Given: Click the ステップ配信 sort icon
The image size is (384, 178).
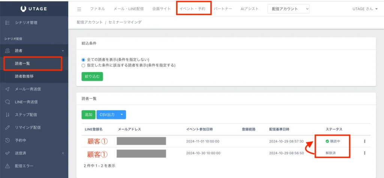Looking at the screenshot, I should [x=7, y=115].
